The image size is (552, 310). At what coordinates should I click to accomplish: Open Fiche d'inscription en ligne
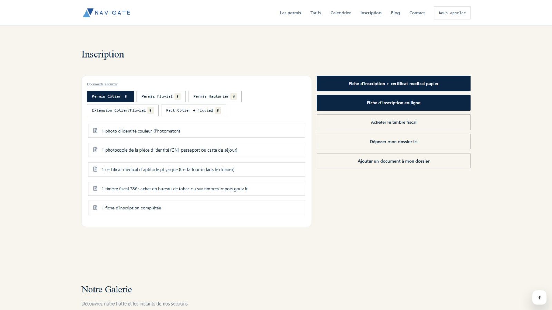tap(394, 103)
